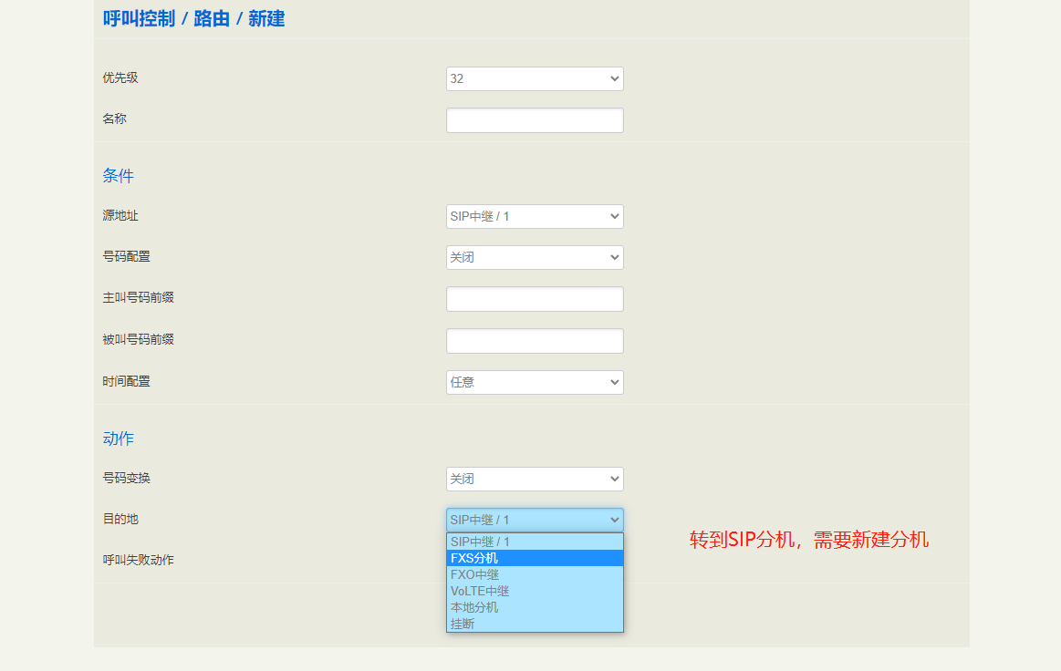The width and height of the screenshot is (1061, 671).
Task: Click the 源地址 label
Action: pyautogui.click(x=120, y=215)
